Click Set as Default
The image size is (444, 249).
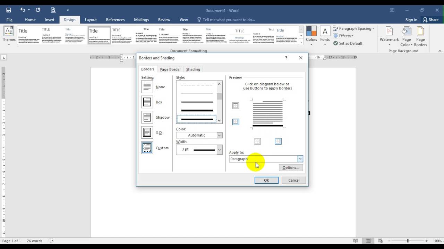pyautogui.click(x=348, y=43)
